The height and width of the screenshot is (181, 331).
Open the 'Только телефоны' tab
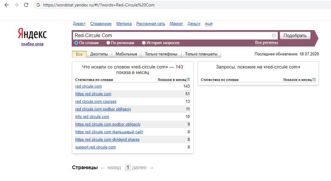pos(161,54)
